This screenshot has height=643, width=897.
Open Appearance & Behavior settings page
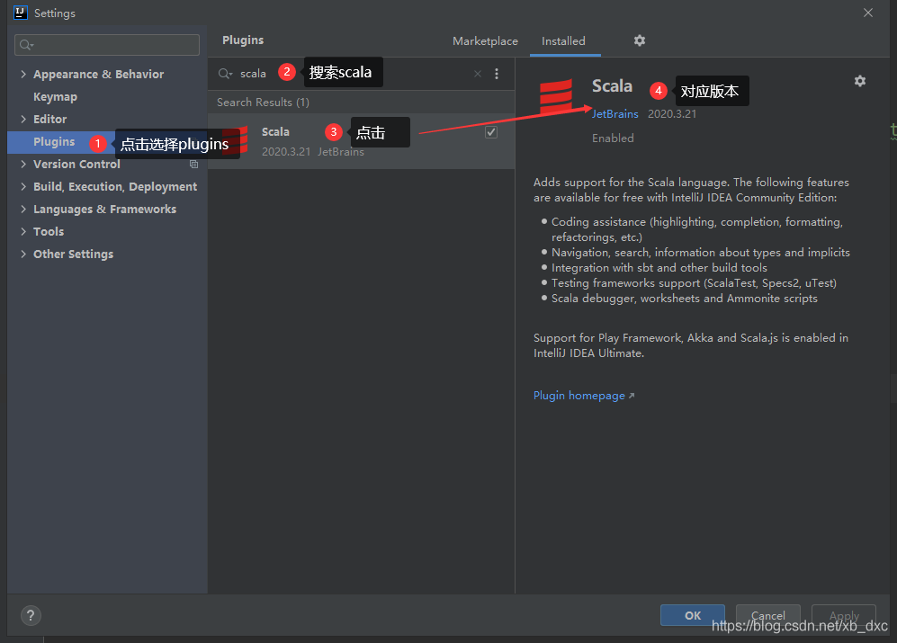pos(98,74)
